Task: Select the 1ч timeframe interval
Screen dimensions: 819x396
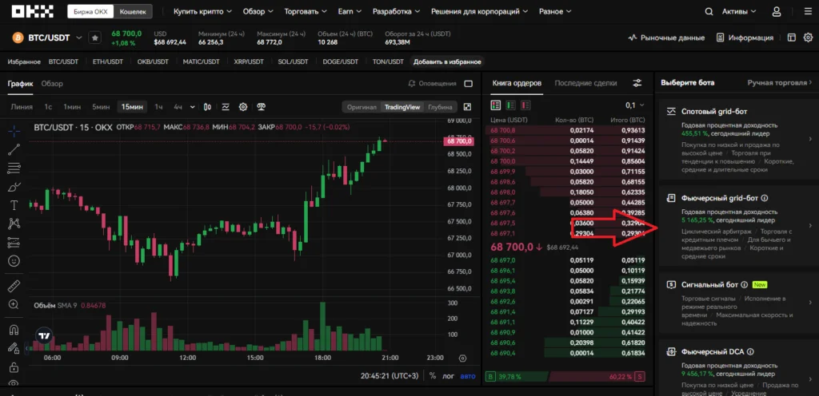Action: 158,107
